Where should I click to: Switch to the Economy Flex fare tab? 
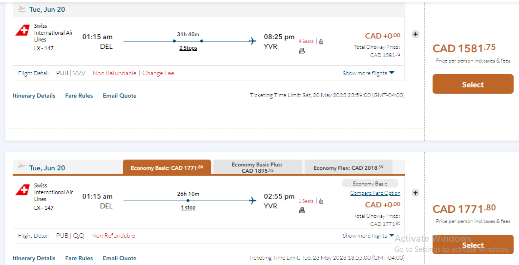(348, 168)
